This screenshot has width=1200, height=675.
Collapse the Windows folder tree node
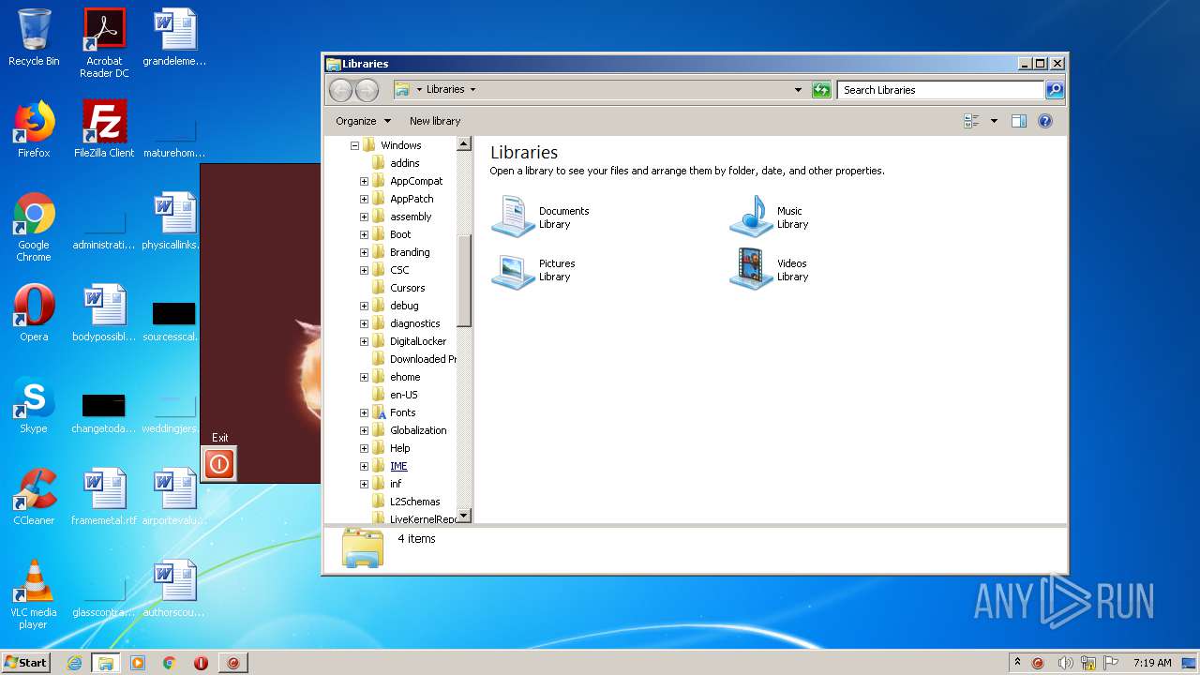[354, 145]
